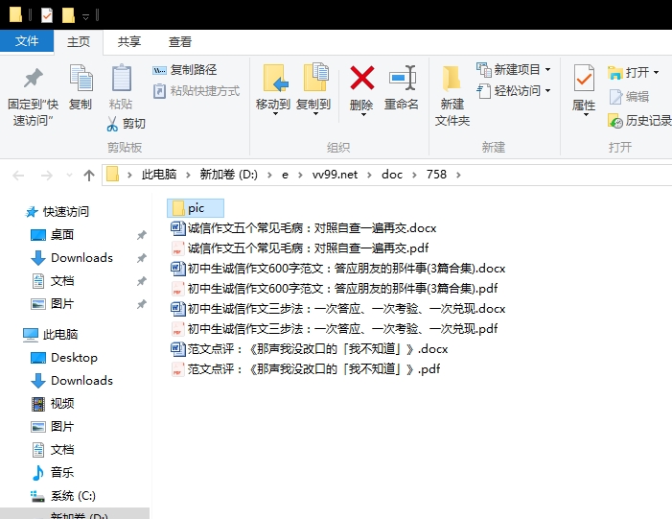Open pinned 文档 in Quick access
Screen dimensions: 672x519
(53, 281)
